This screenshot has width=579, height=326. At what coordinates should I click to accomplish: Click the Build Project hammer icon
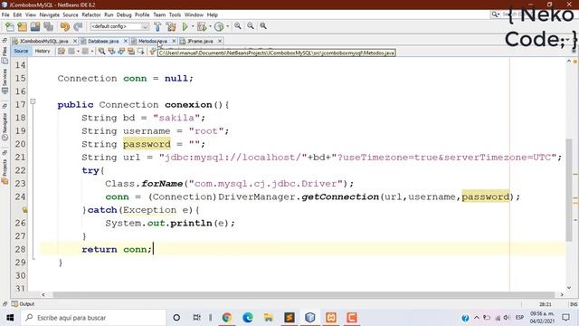(157, 26)
